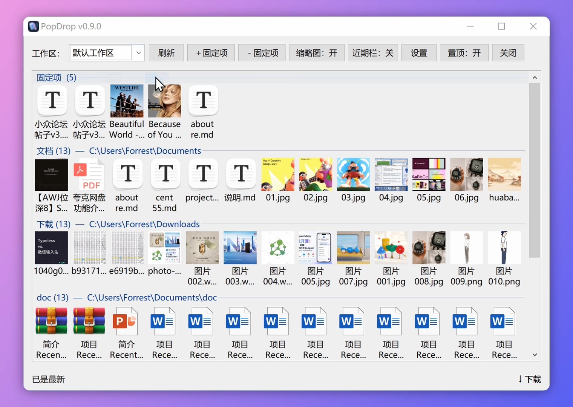Select the huaba... image thumbnail in Documents
This screenshot has width=573, height=407.
click(x=504, y=174)
